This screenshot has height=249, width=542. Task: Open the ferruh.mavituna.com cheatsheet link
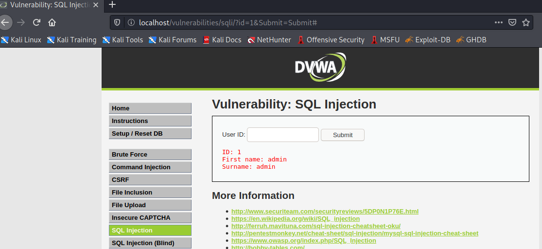(x=316, y=226)
